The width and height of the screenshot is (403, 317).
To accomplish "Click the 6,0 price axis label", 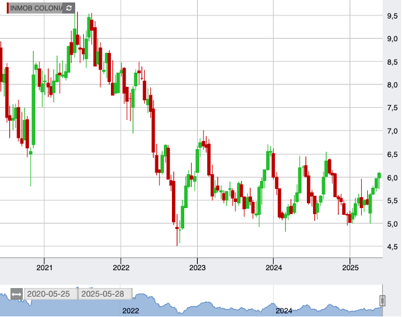I will [x=392, y=178].
